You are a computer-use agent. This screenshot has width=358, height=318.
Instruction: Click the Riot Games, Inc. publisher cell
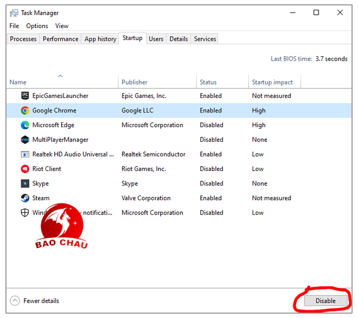(144, 169)
